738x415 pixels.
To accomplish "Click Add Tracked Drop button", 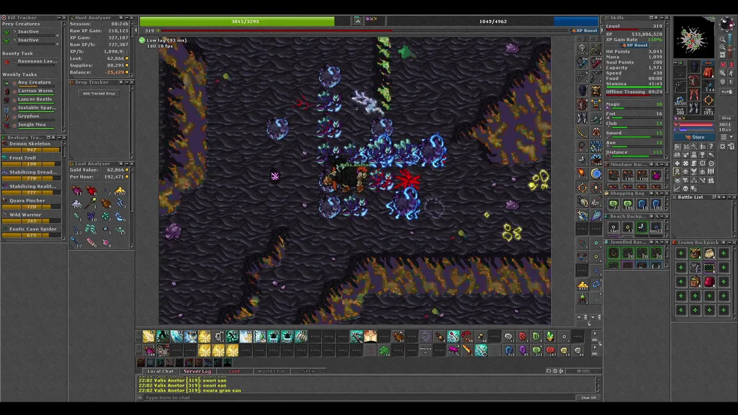I will 99,93.
